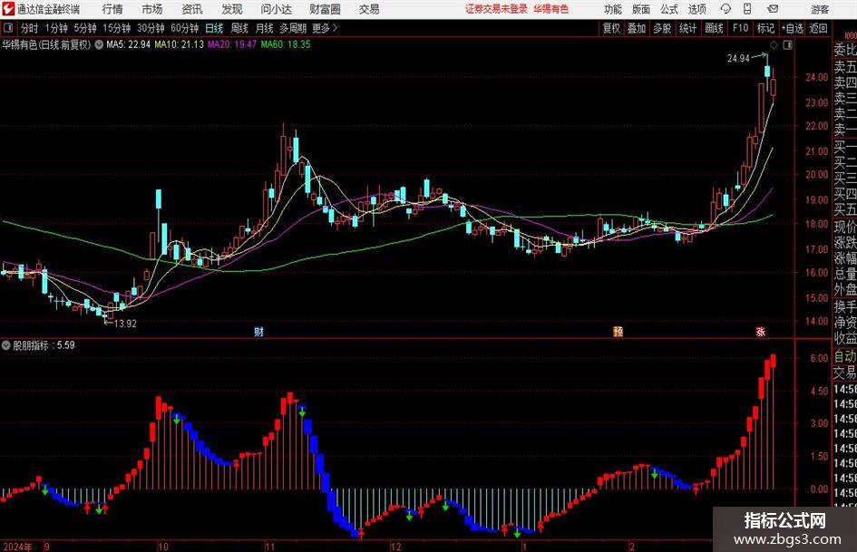Open the customer service headset icon

(726, 9)
